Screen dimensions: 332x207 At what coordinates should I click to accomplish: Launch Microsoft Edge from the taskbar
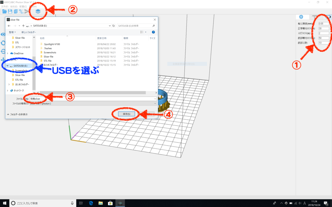[91, 203]
